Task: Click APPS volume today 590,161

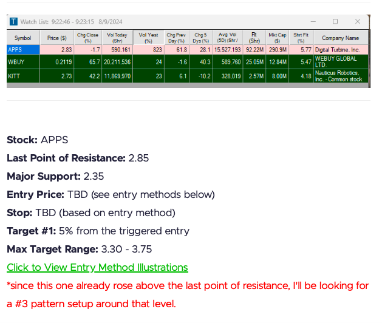Action: (x=117, y=50)
